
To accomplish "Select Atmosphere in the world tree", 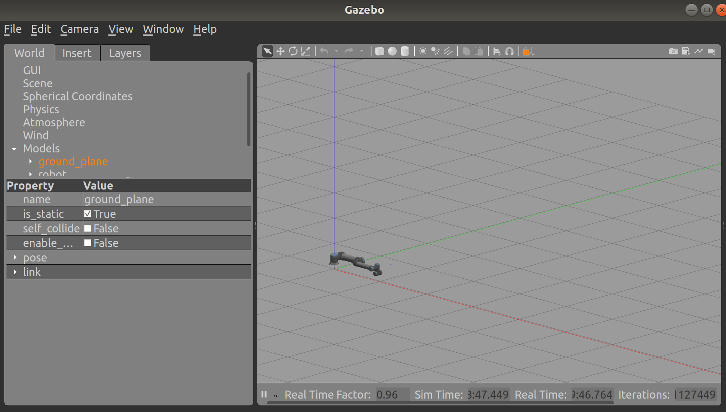I will point(54,123).
